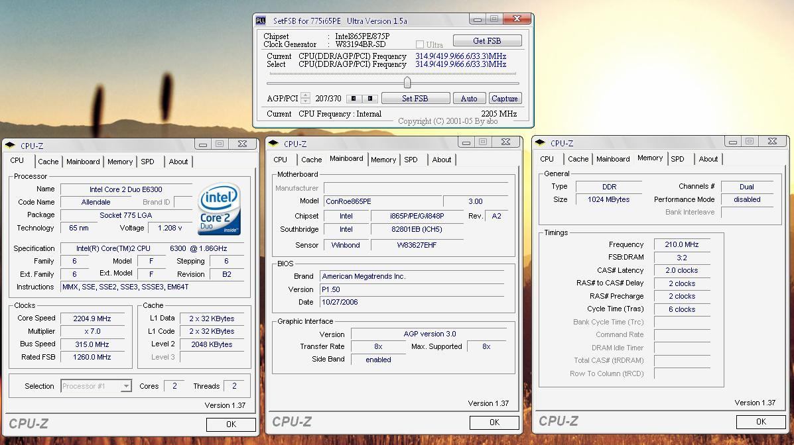The width and height of the screenshot is (794, 445).
Task: Open the Mainboard tab in left CPU-Z window
Action: [x=83, y=162]
